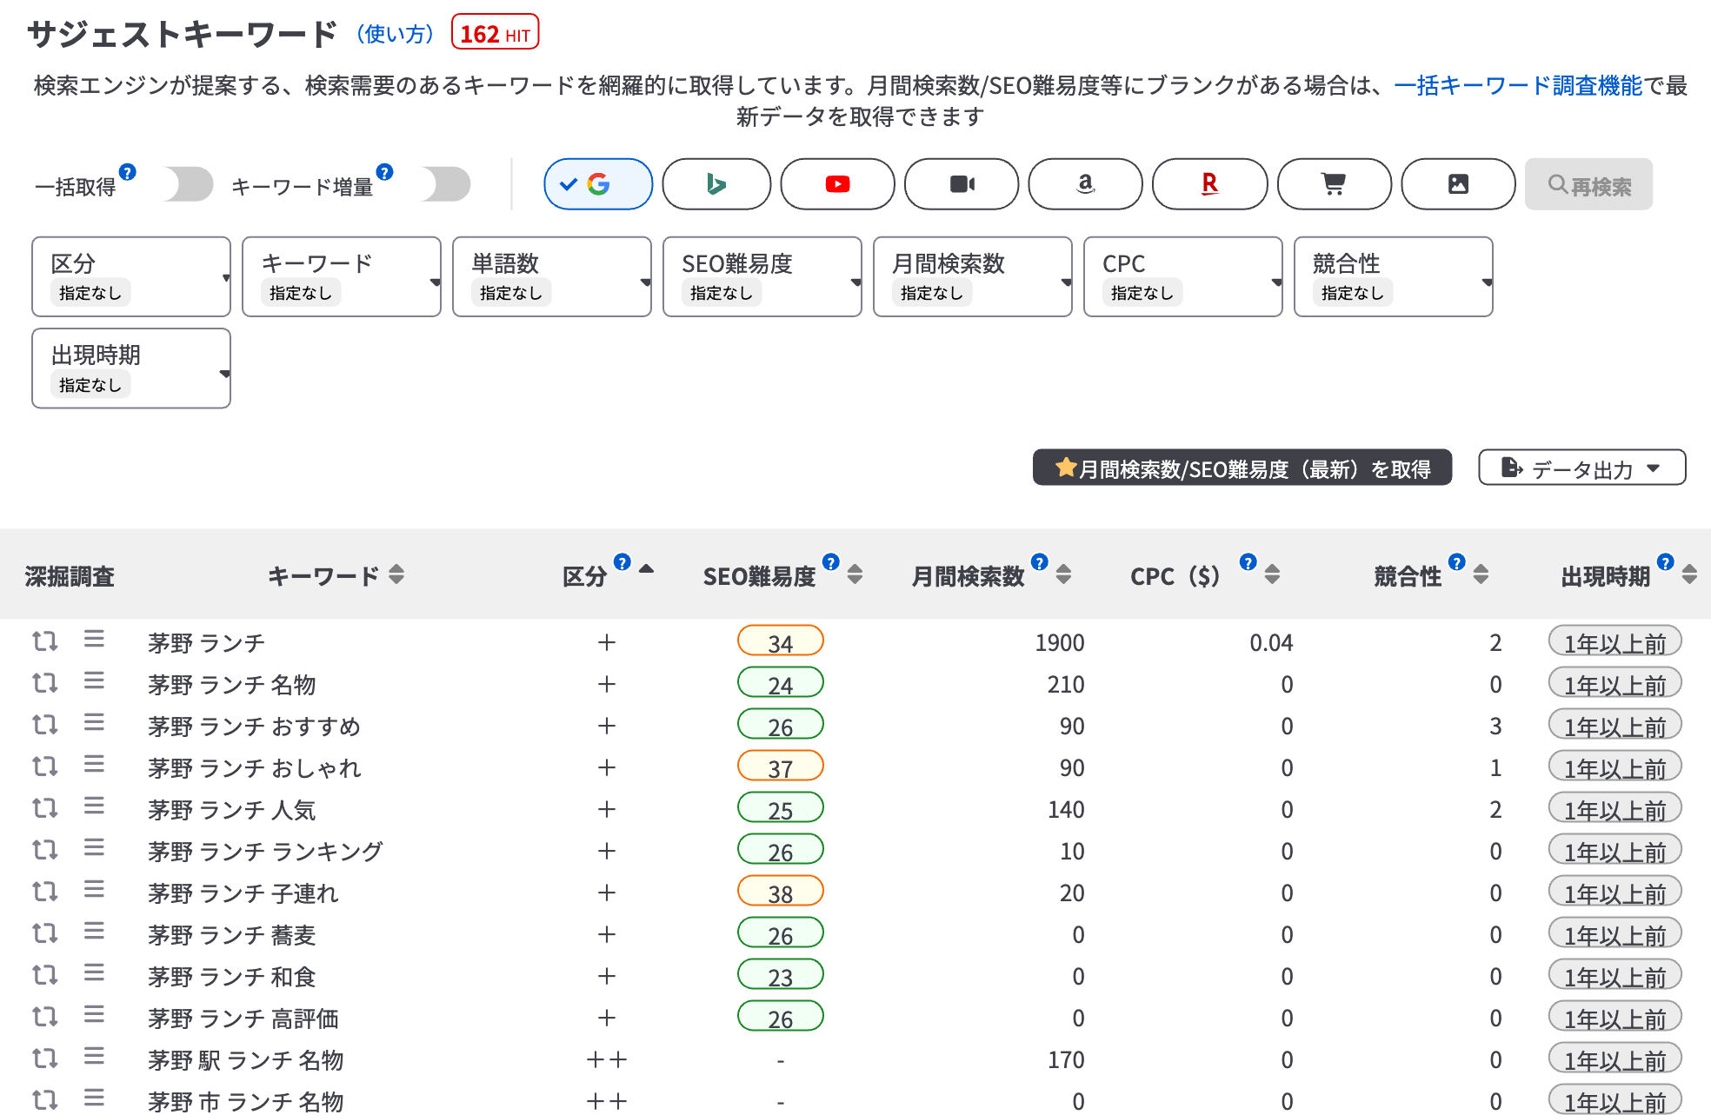Sort by CPC ($) column arrows

click(1272, 574)
